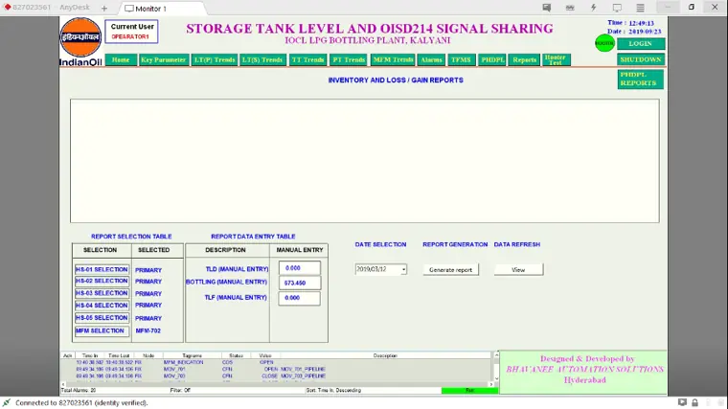The height and width of the screenshot is (409, 728).
Task: Click alarm list horizontal scroll right arrow
Action: coord(490,384)
